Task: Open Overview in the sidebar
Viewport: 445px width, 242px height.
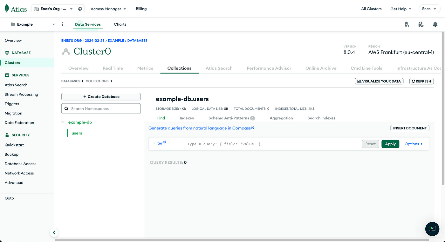Action: click(13, 40)
